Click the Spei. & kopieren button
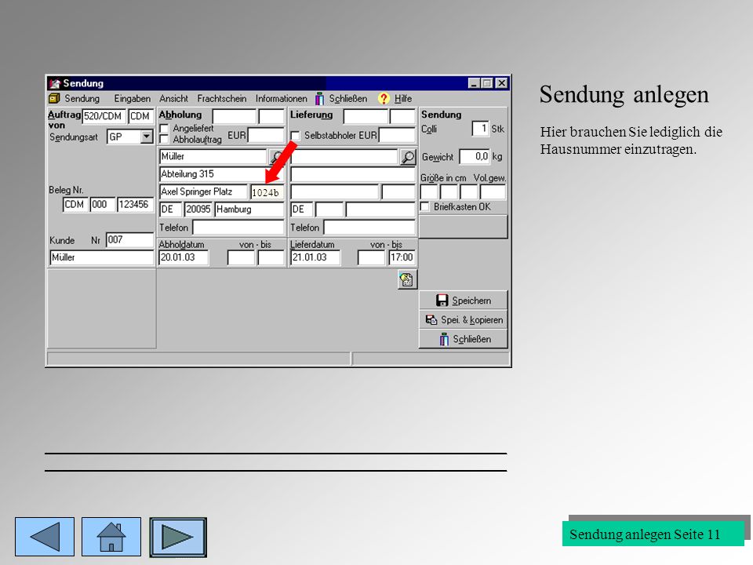The width and height of the screenshot is (753, 565). [x=464, y=319]
